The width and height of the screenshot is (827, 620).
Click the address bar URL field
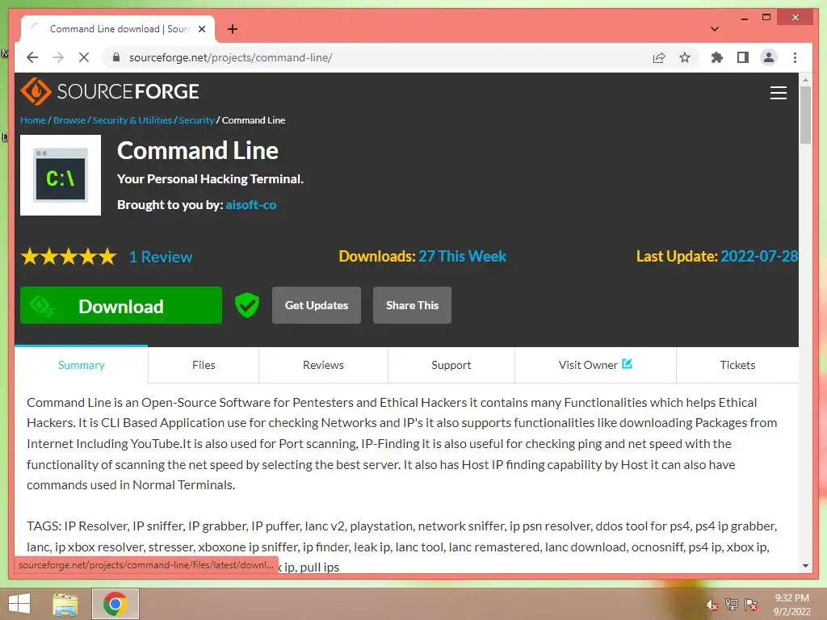(380, 57)
